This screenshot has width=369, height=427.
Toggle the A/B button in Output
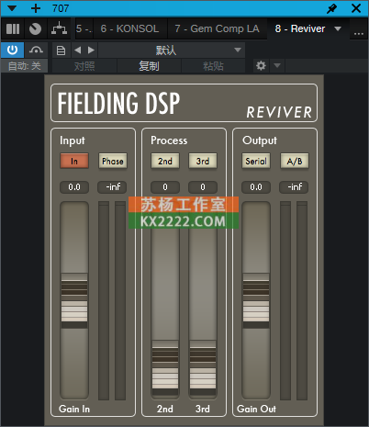(x=295, y=161)
